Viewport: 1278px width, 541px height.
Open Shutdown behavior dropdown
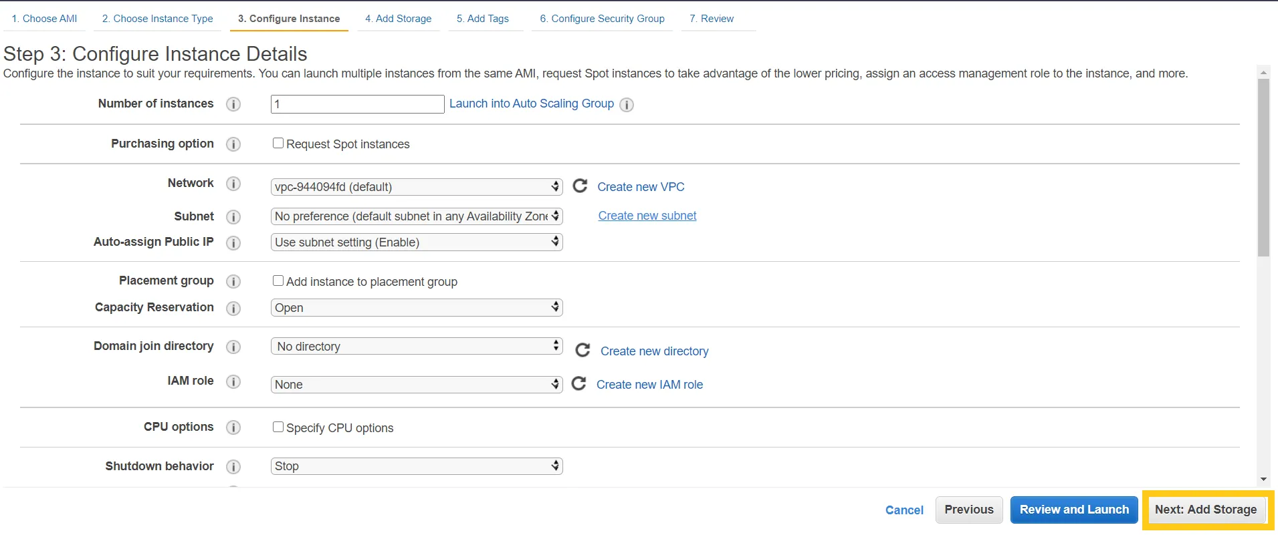click(417, 466)
